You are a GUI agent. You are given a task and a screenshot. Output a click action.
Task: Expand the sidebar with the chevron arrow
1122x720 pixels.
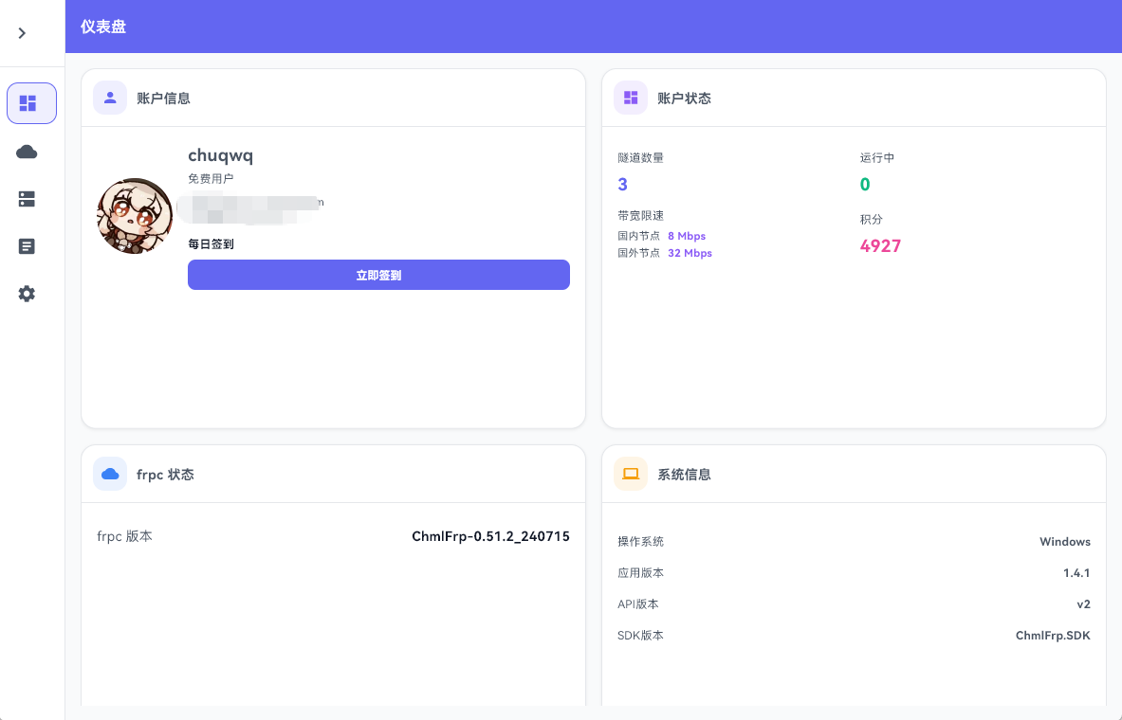pyautogui.click(x=22, y=33)
